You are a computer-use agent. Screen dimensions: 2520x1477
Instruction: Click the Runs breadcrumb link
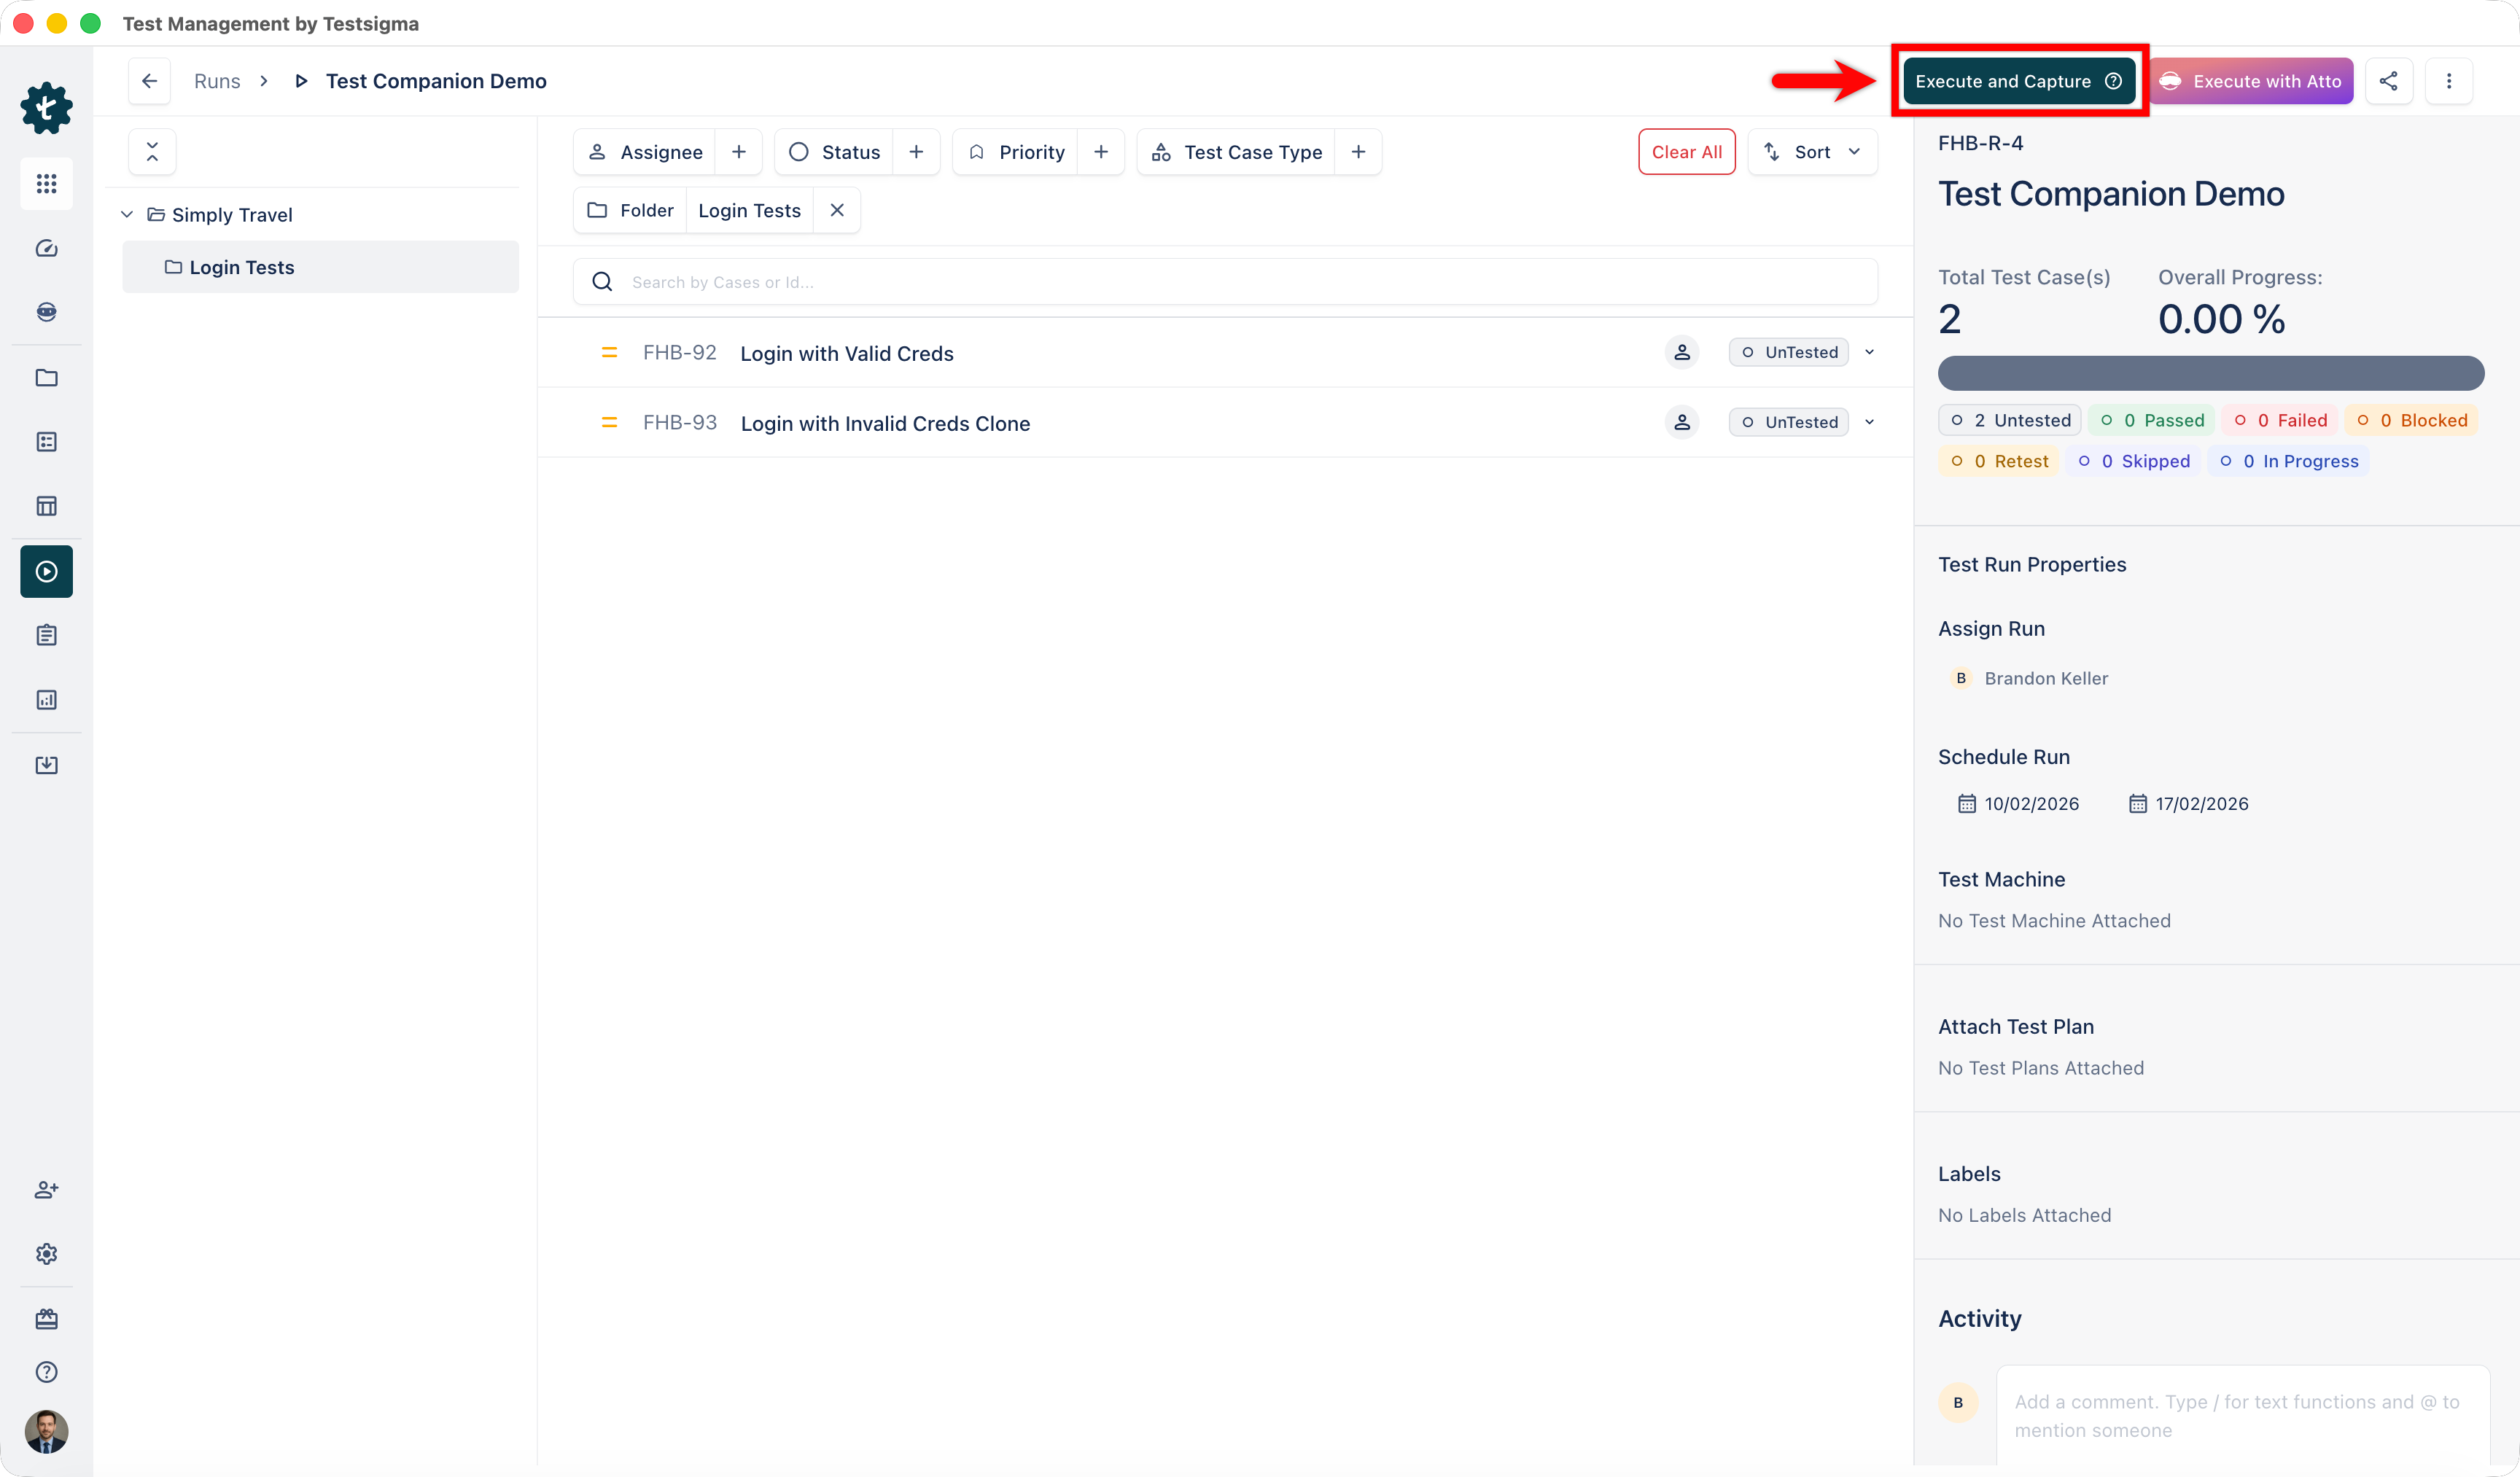(x=217, y=81)
